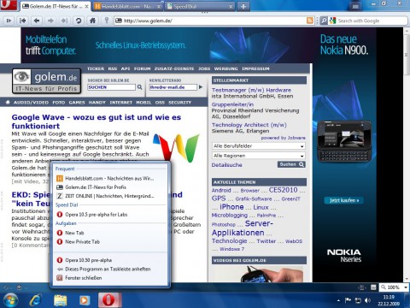Open the volume speaker tray icon
410x308 pixels.
pos(367,300)
